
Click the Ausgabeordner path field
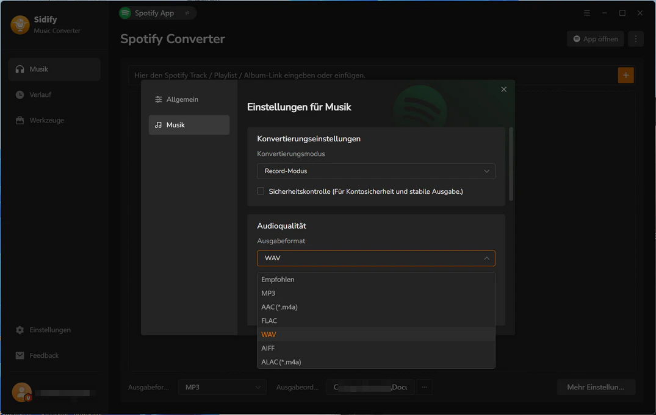click(x=370, y=387)
